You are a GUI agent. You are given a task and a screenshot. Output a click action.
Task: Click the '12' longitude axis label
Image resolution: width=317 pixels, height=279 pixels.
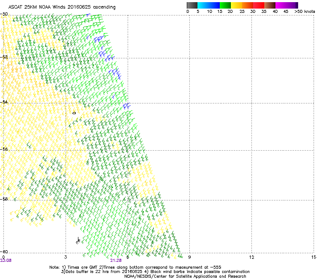(x=251, y=257)
